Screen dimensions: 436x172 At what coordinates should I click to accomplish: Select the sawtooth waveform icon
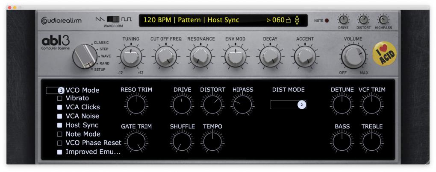pyautogui.click(x=100, y=20)
